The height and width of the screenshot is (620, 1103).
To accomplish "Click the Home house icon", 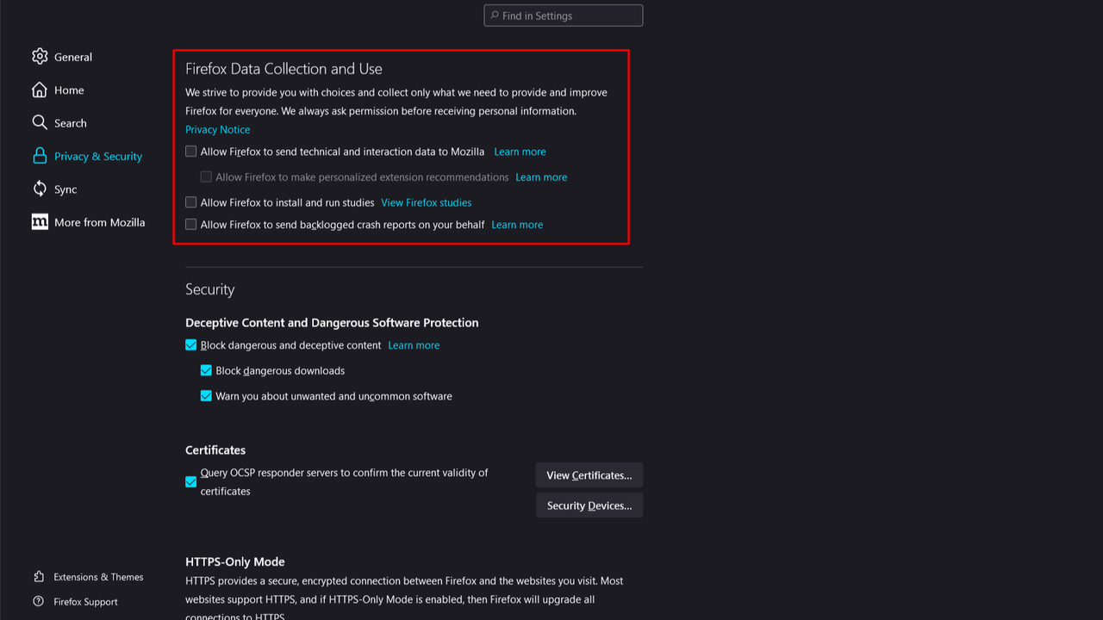I will tap(40, 90).
